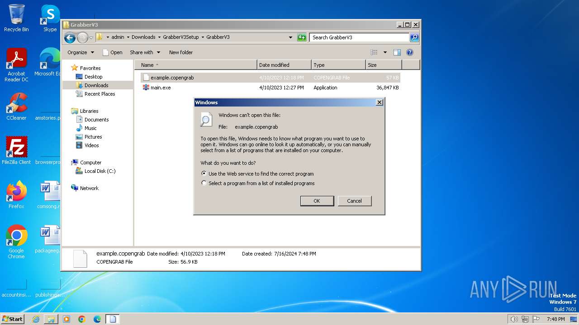This screenshot has width=579, height=325.
Task: Open Skype desktop icon
Action: [x=50, y=18]
